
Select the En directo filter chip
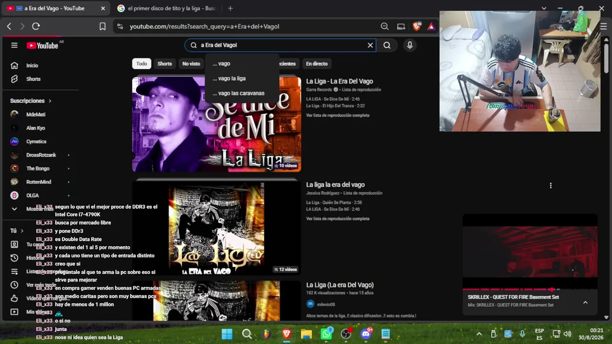tap(317, 64)
